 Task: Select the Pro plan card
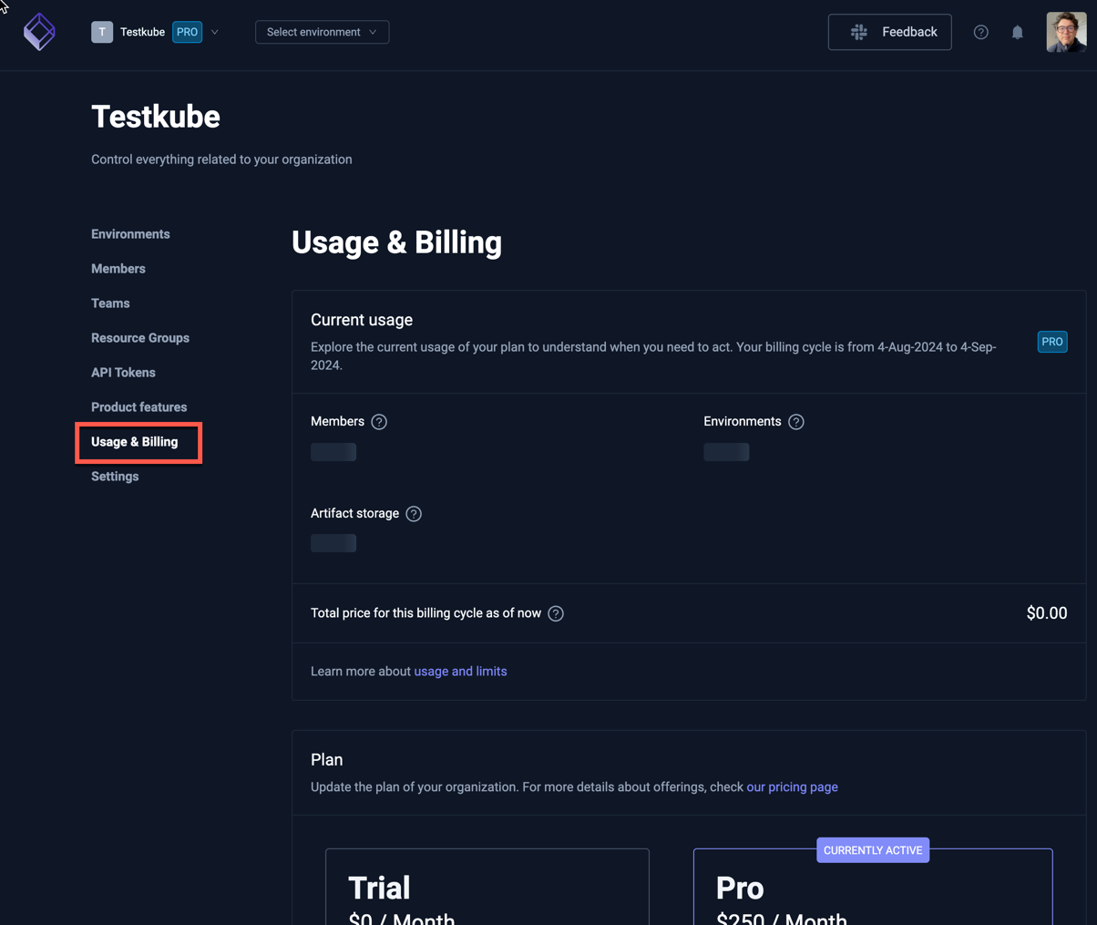point(873,887)
